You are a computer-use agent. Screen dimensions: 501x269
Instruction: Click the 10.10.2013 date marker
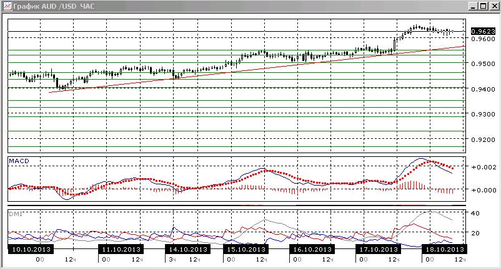(x=31, y=249)
